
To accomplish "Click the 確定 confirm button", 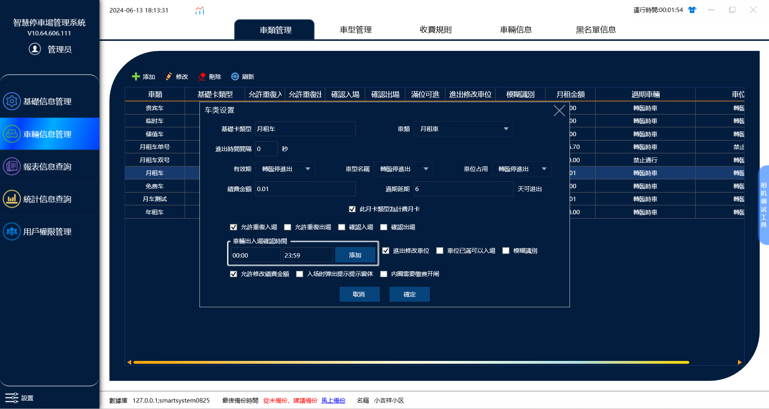I will pyautogui.click(x=409, y=294).
